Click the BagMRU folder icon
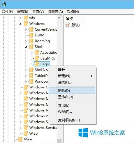 coord(37,58)
